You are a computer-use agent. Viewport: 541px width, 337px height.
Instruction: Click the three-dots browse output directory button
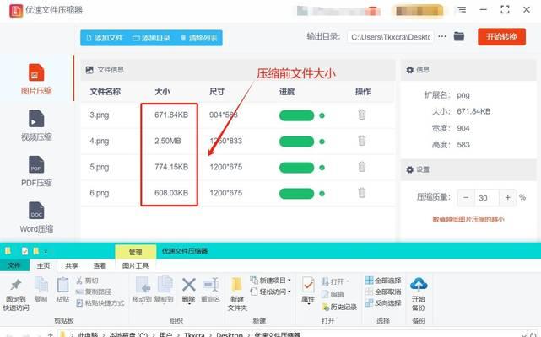point(442,36)
